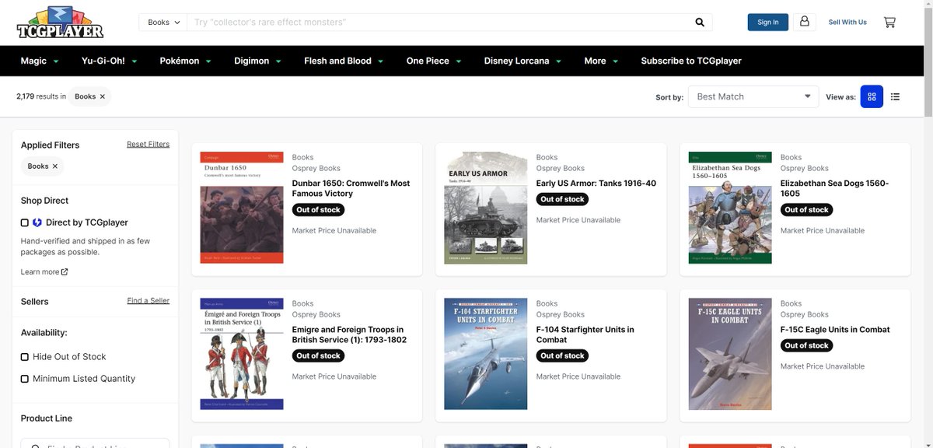Expand the More menu
The image size is (933, 448).
click(x=601, y=61)
